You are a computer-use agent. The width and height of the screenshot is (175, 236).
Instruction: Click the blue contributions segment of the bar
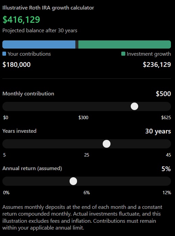pos(39,44)
